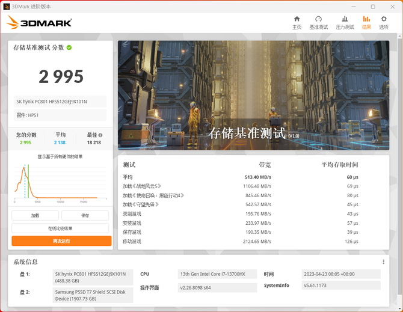Click the 保存 save button

[85, 215]
